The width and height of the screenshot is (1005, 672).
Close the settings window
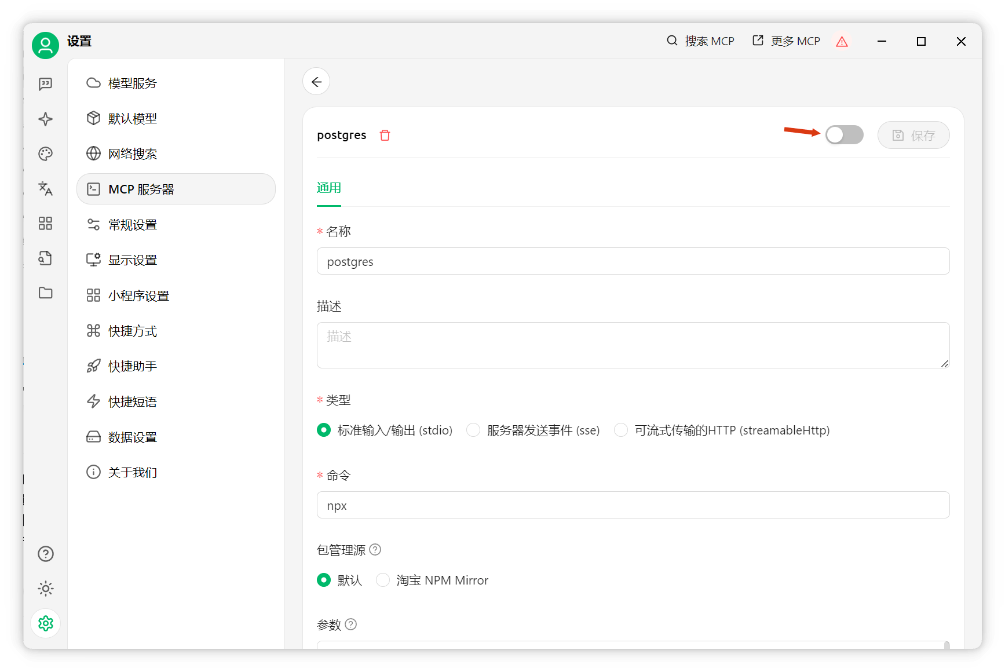pyautogui.click(x=961, y=41)
